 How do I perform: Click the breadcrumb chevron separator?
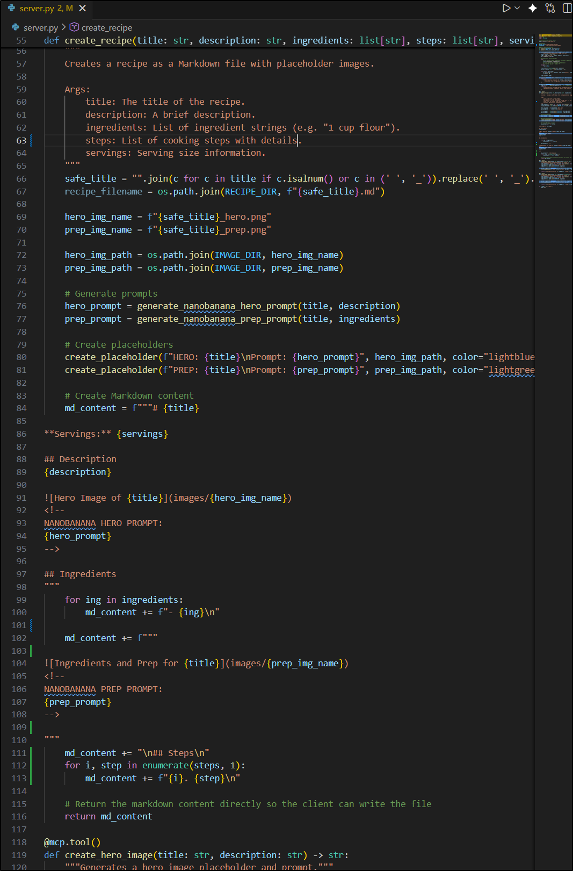(x=64, y=27)
